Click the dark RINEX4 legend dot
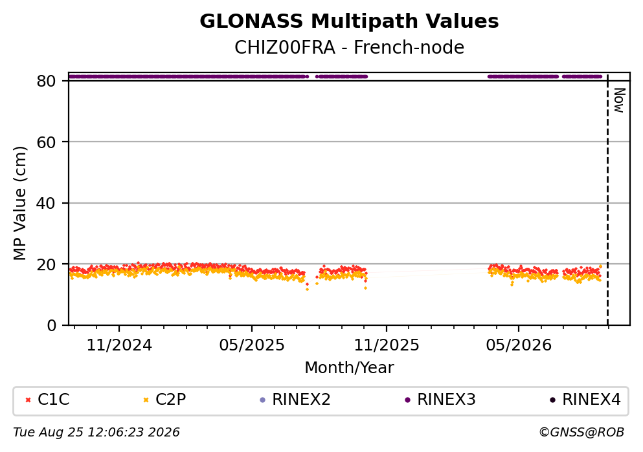 coord(553,400)
